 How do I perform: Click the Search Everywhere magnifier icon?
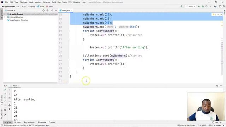pyautogui.click(x=224, y=6)
